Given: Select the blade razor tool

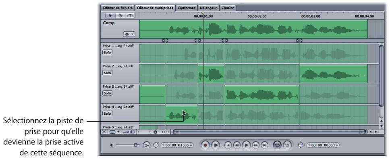Looking at the screenshot, I should (x=120, y=16).
